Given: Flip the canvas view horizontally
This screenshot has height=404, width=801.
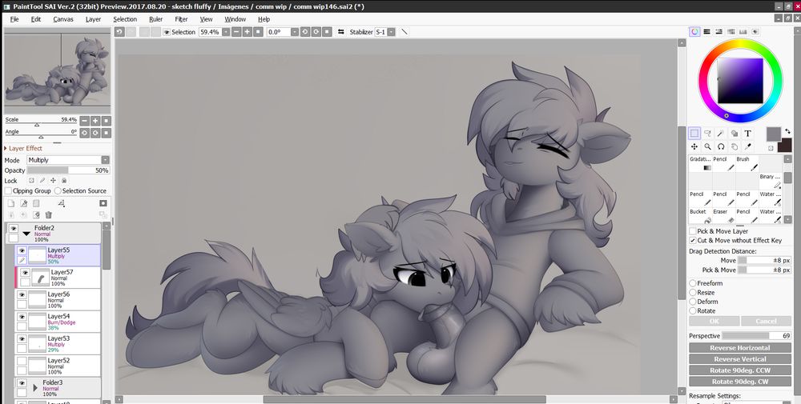Looking at the screenshot, I should coord(341,32).
